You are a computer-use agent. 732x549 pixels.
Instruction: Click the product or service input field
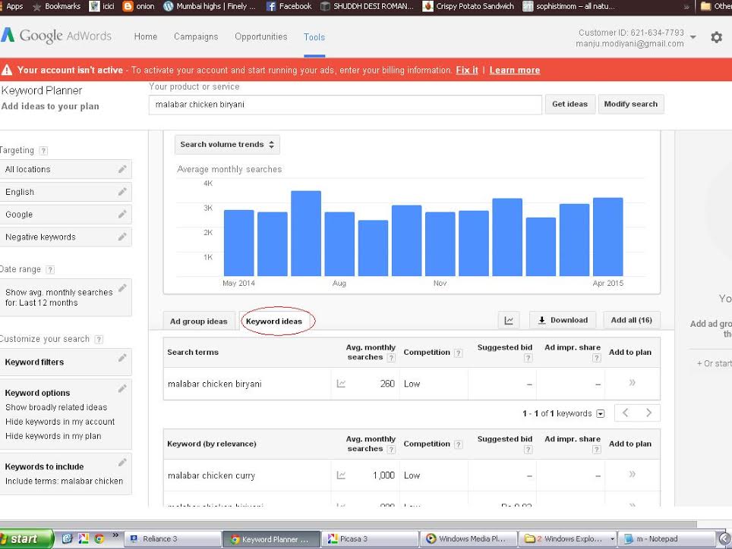(x=345, y=105)
